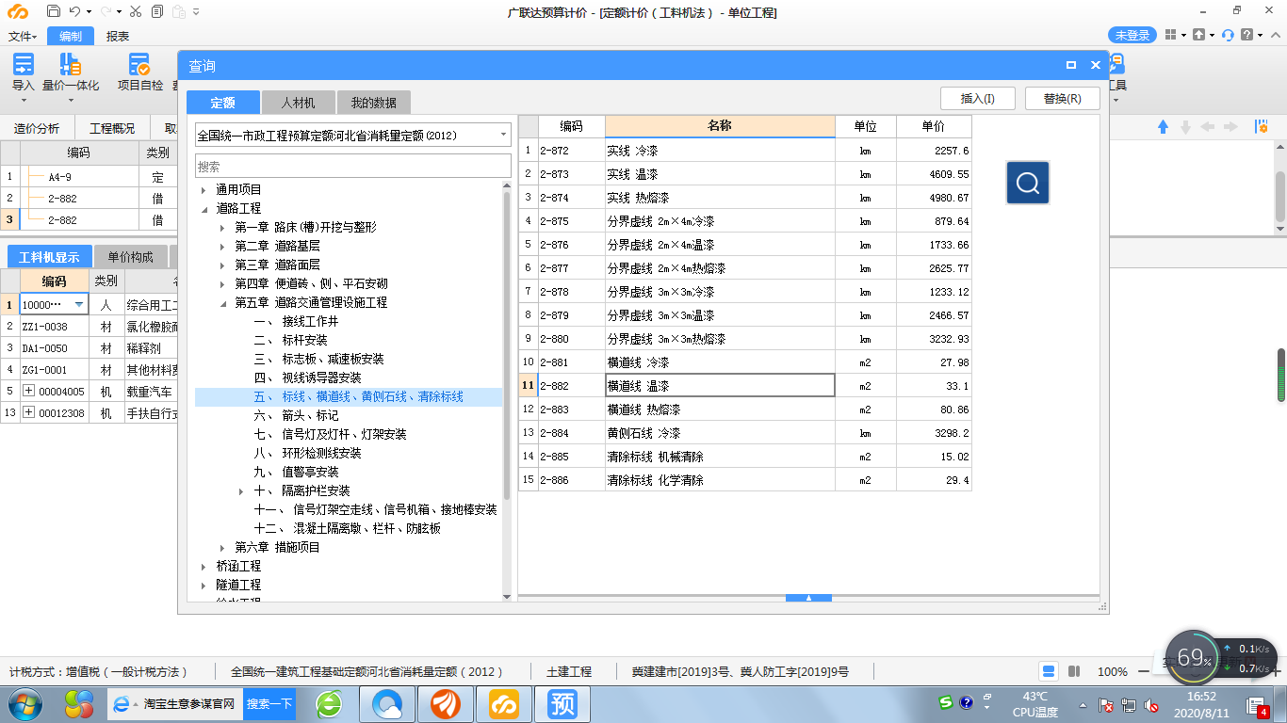Select the 定额 tab in query dialog

click(222, 103)
